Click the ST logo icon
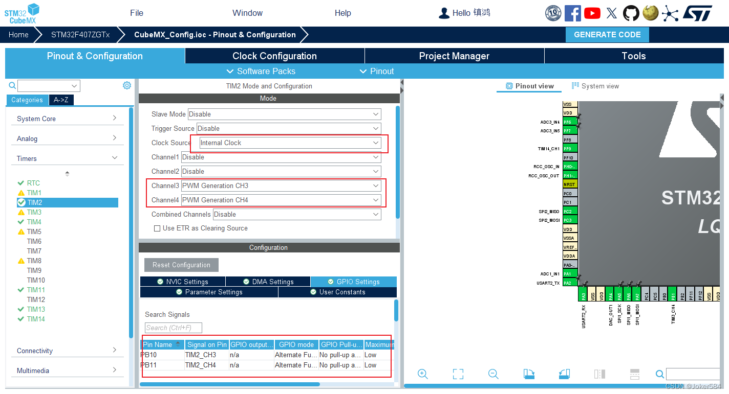 point(697,13)
